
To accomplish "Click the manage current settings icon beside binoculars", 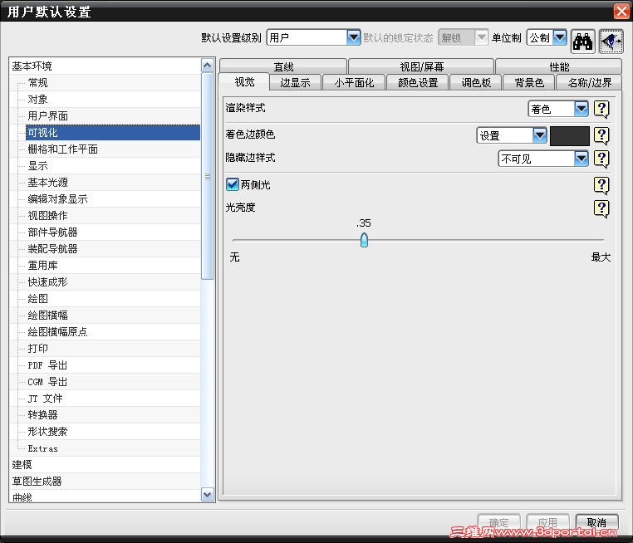I will pyautogui.click(x=611, y=42).
